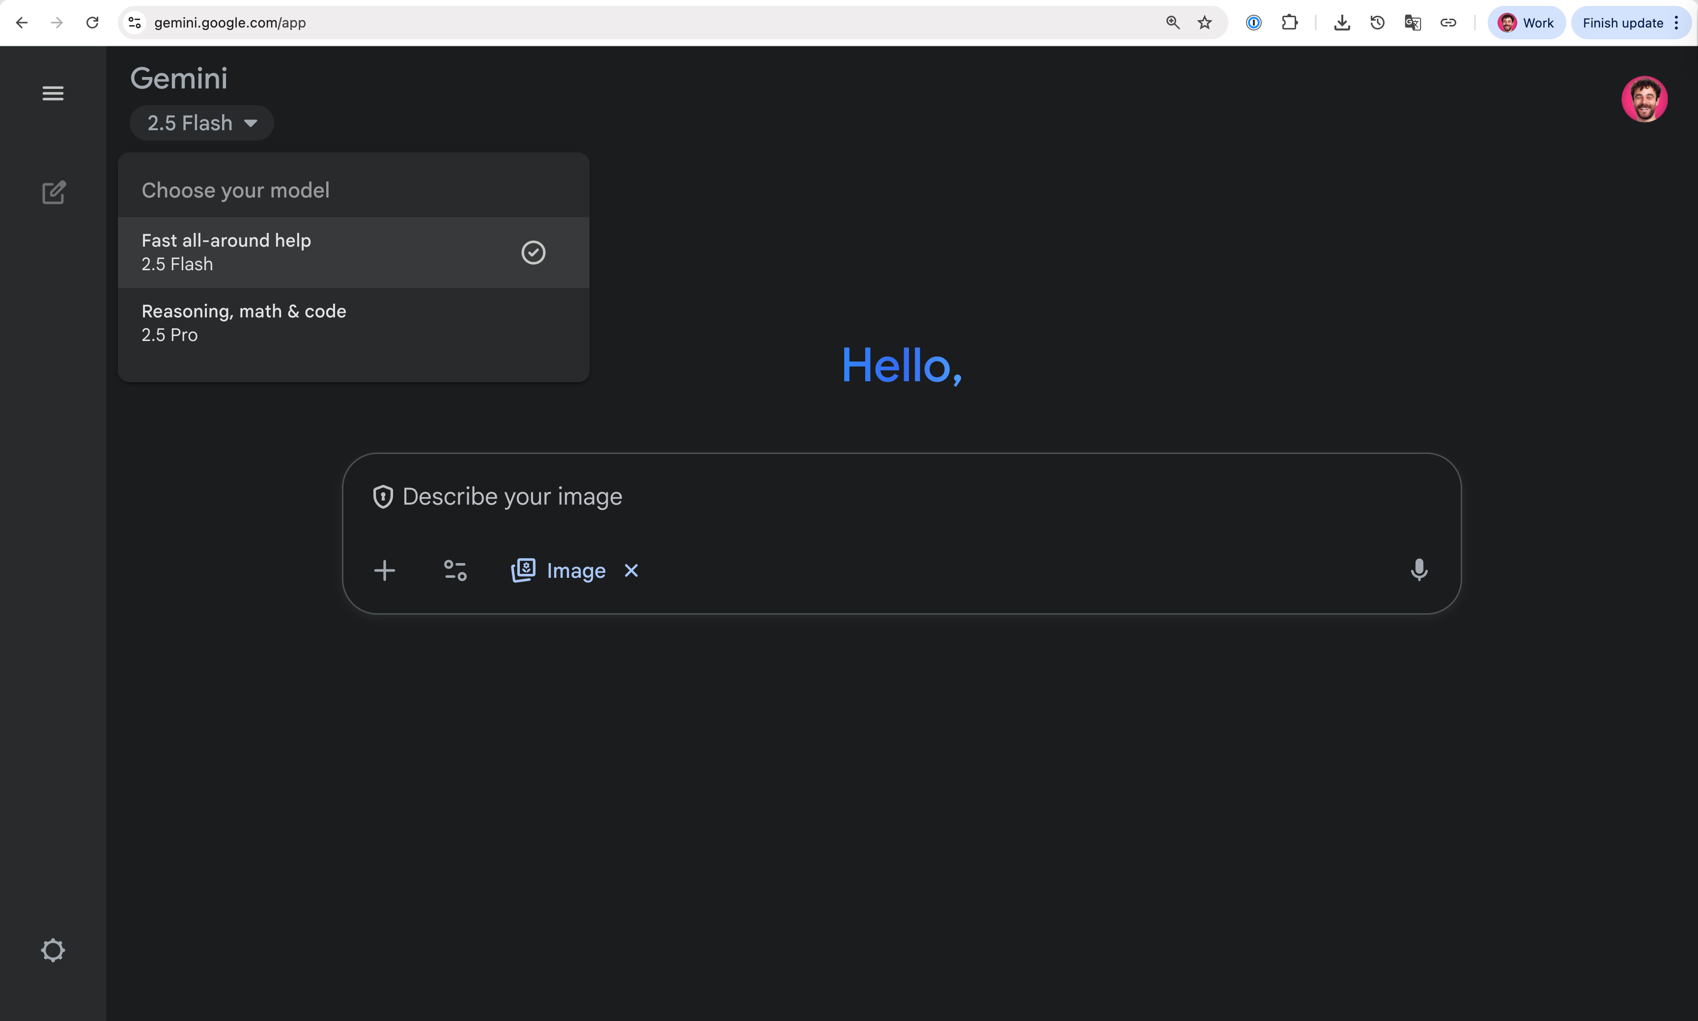
Task: Select the 2.5 Flash checkmark option
Action: [x=533, y=253]
